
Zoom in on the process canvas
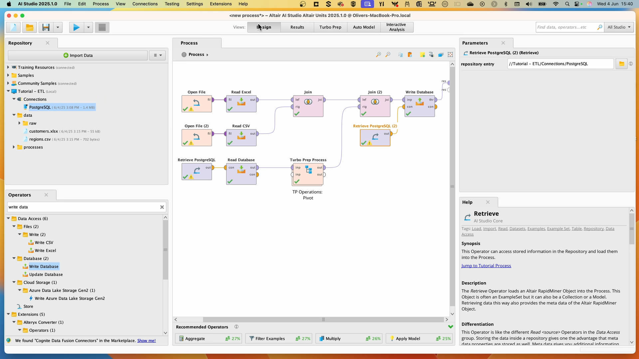(x=378, y=55)
